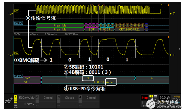Click the lower trigger level T marker

[x=174, y=55]
